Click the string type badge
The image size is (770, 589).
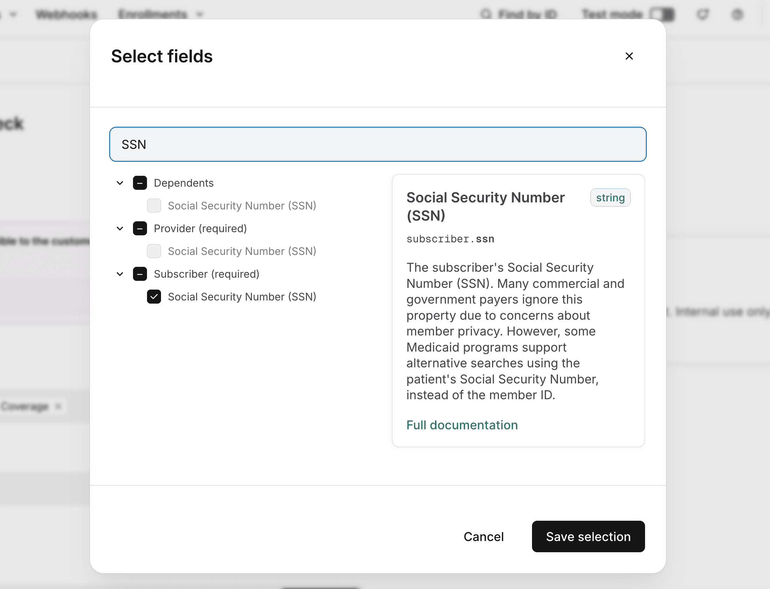pyautogui.click(x=610, y=198)
